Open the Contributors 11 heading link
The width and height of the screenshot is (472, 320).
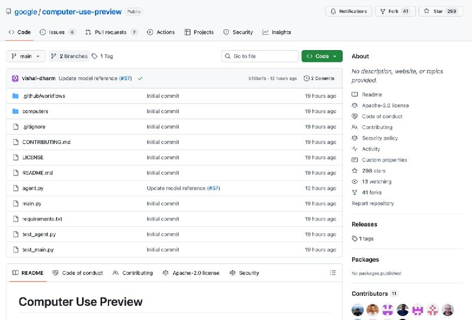point(375,293)
